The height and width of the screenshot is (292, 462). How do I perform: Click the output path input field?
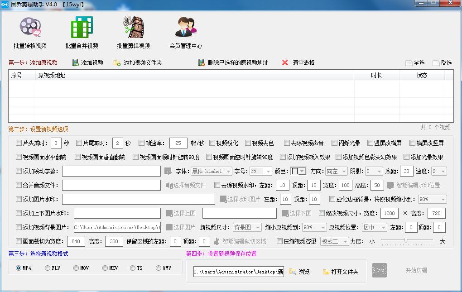tap(238, 271)
